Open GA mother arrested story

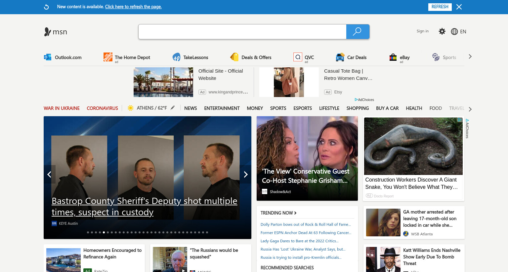414,222
